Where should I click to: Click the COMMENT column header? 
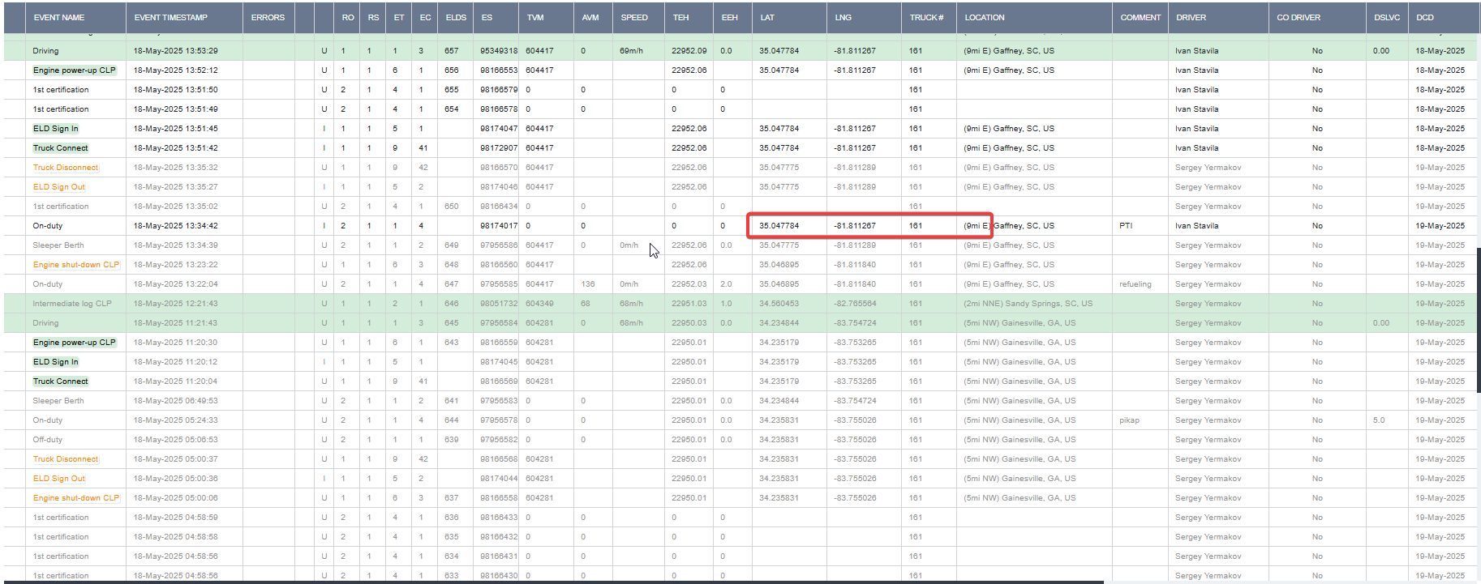(1140, 17)
